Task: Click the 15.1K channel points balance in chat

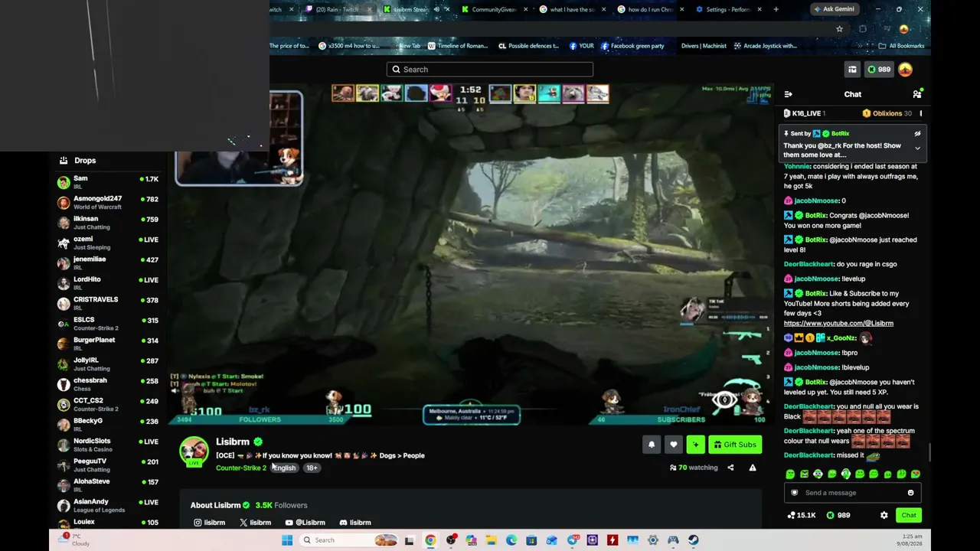Action: pos(802,515)
